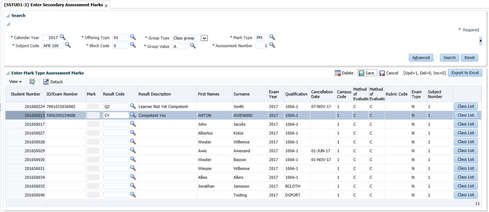The width and height of the screenshot is (489, 212).
Task: Collapse the Search panel
Action: 8,16
